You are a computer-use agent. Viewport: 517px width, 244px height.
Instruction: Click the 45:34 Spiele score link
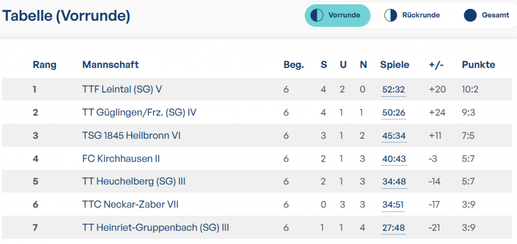coord(394,136)
